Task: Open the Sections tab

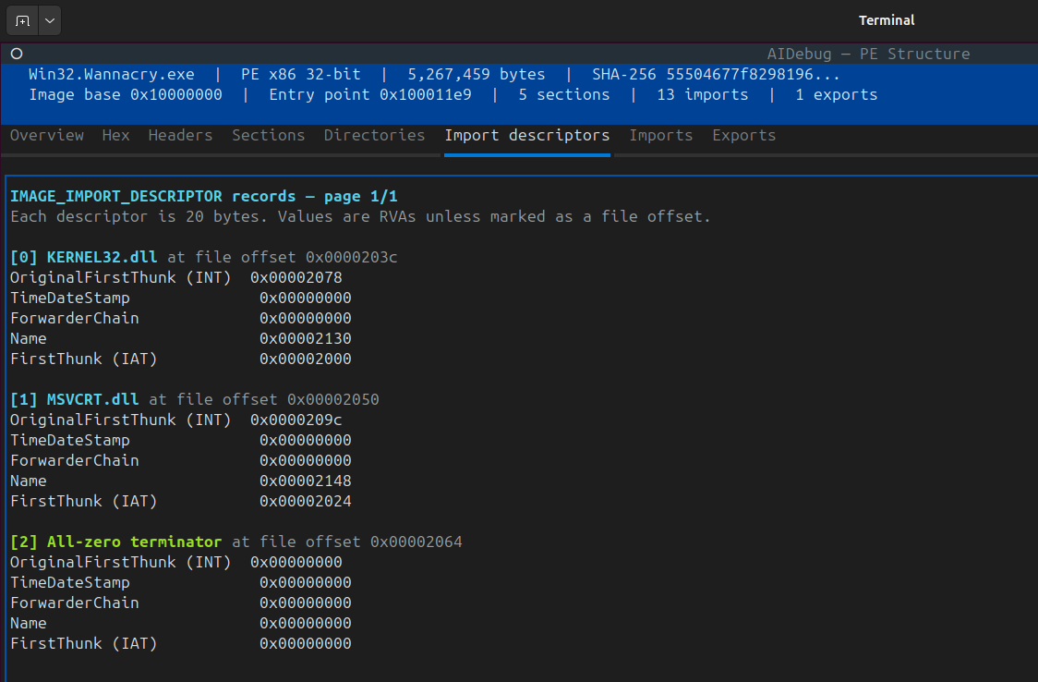Action: click(x=268, y=135)
